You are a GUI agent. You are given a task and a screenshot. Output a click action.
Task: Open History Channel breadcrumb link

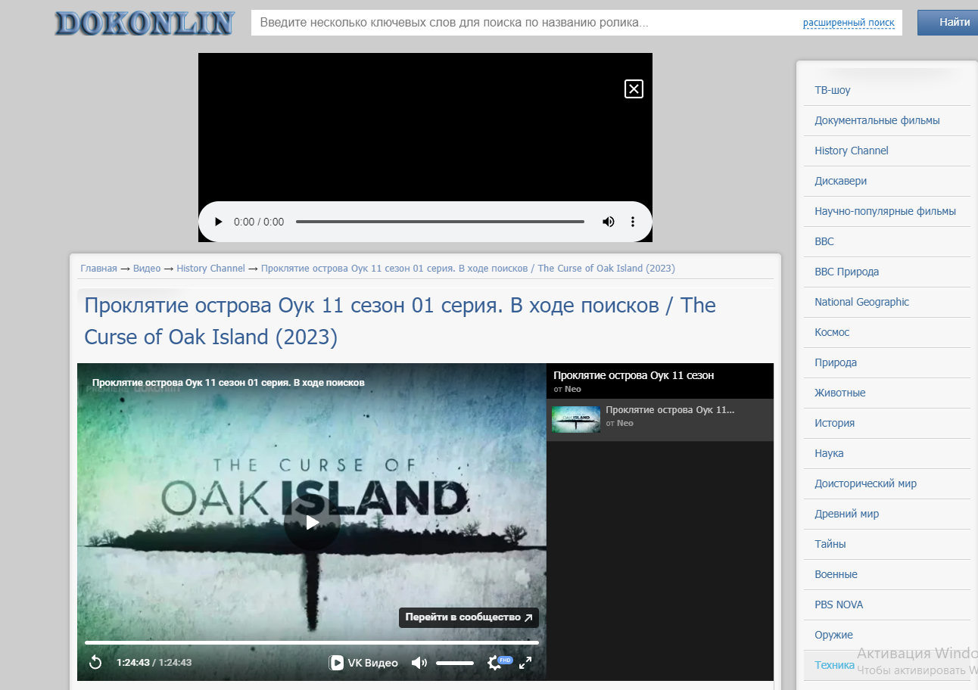point(211,269)
